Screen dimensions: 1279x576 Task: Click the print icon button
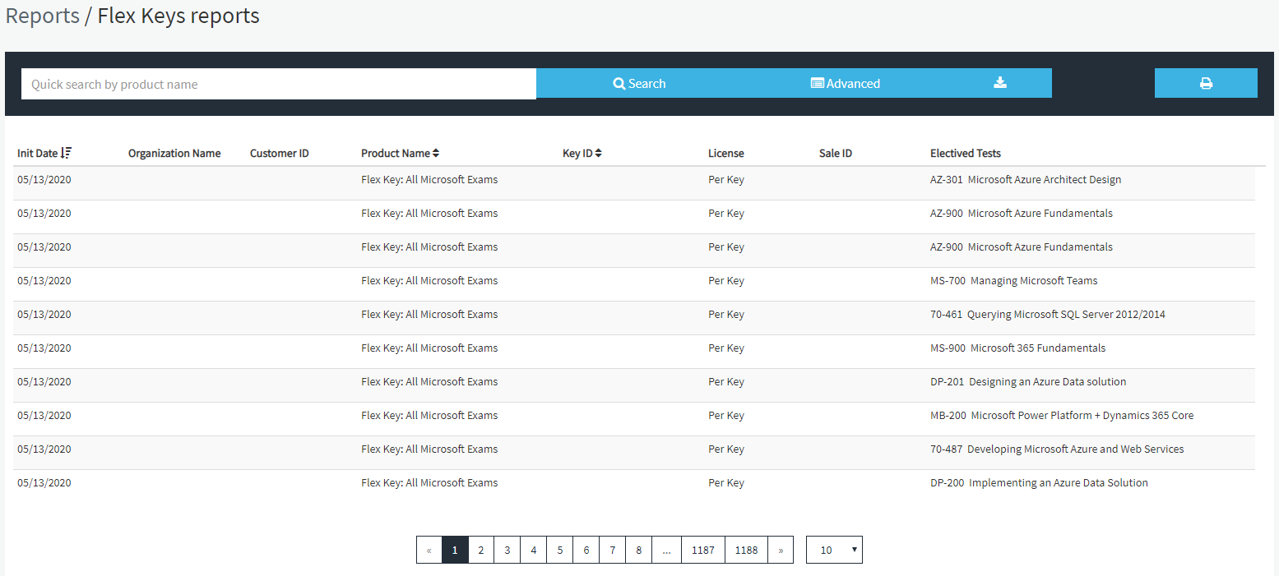(x=1206, y=83)
